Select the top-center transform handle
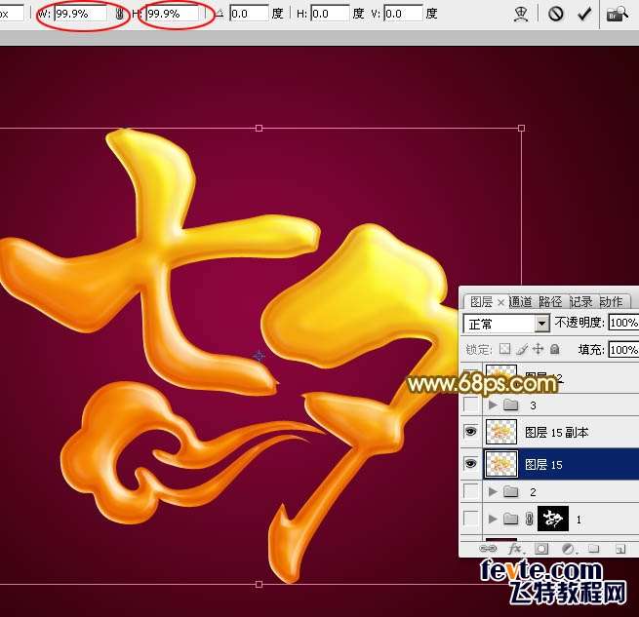The width and height of the screenshot is (639, 617). click(259, 129)
